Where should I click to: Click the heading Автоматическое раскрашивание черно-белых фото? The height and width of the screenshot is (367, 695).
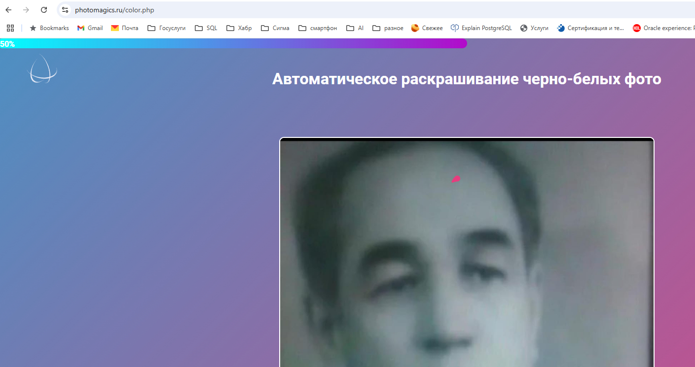467,79
